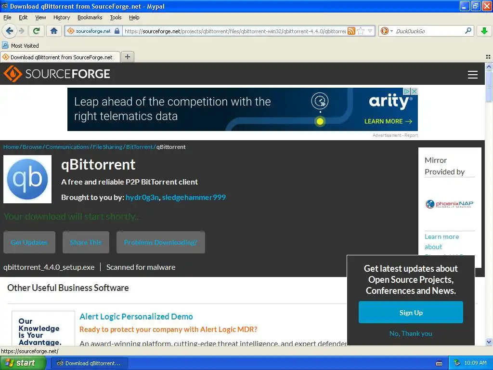The width and height of the screenshot is (493, 370).
Task: Click the BitTorrent breadcrumb link
Action: [x=139, y=147]
